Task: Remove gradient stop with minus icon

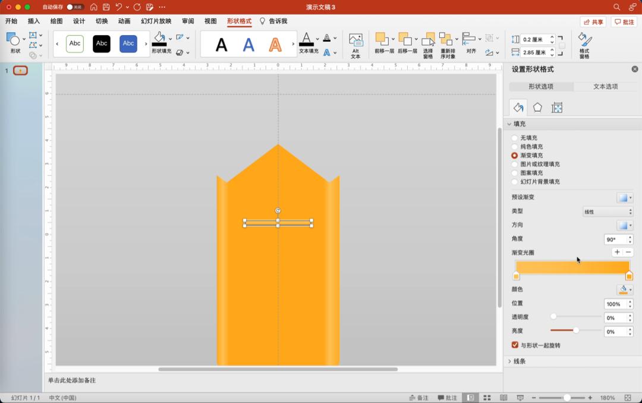Action: pos(629,253)
